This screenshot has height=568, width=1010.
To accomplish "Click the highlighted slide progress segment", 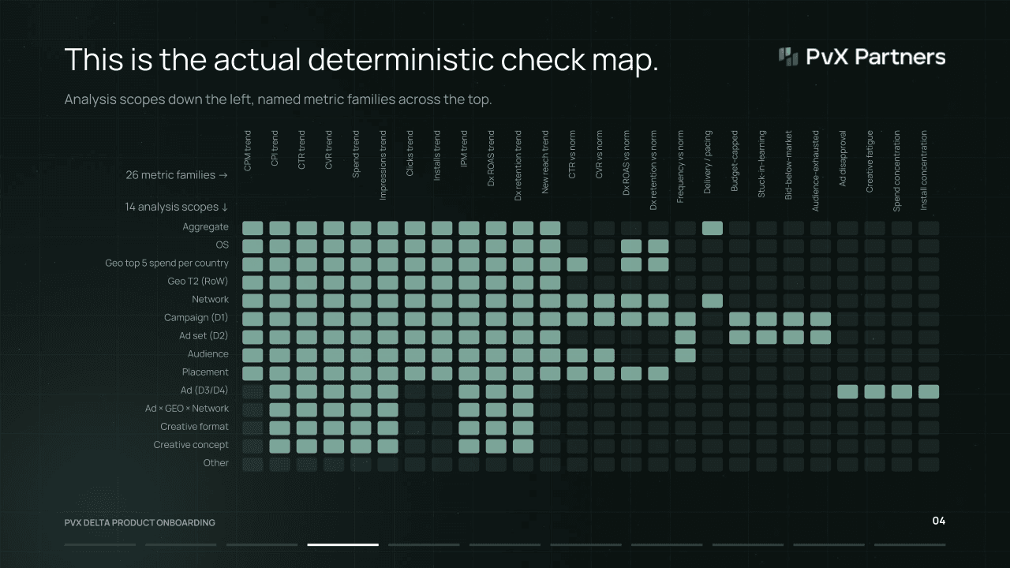I will pos(342,544).
